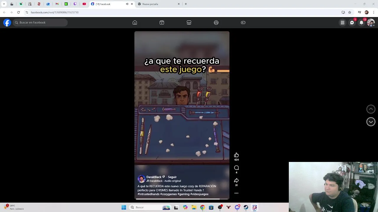Open a new browser tab with plus
Viewport: 378px width, 212px height.
pos(186,4)
